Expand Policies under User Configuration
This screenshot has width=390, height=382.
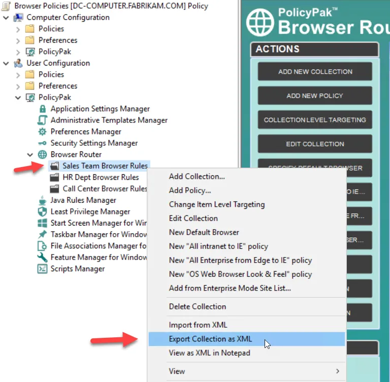pyautogui.click(x=18, y=75)
